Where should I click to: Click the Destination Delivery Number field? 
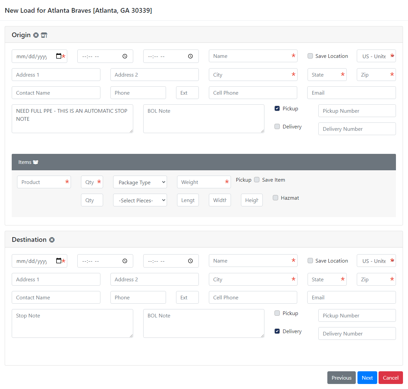(357, 333)
